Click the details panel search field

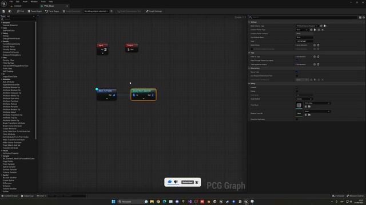pos(304,18)
